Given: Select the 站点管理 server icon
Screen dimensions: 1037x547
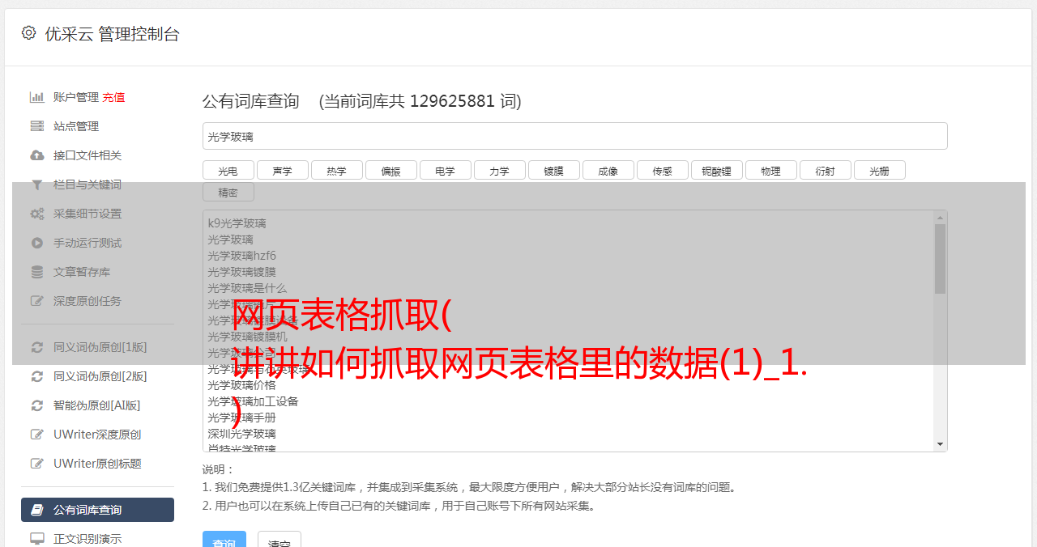Looking at the screenshot, I should 36,126.
